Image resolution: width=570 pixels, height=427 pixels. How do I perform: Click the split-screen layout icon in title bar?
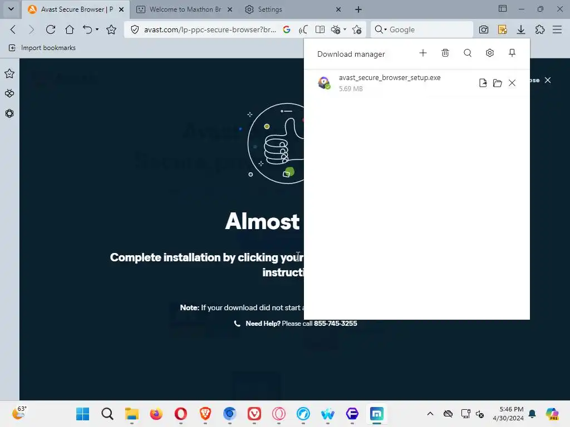point(503,9)
